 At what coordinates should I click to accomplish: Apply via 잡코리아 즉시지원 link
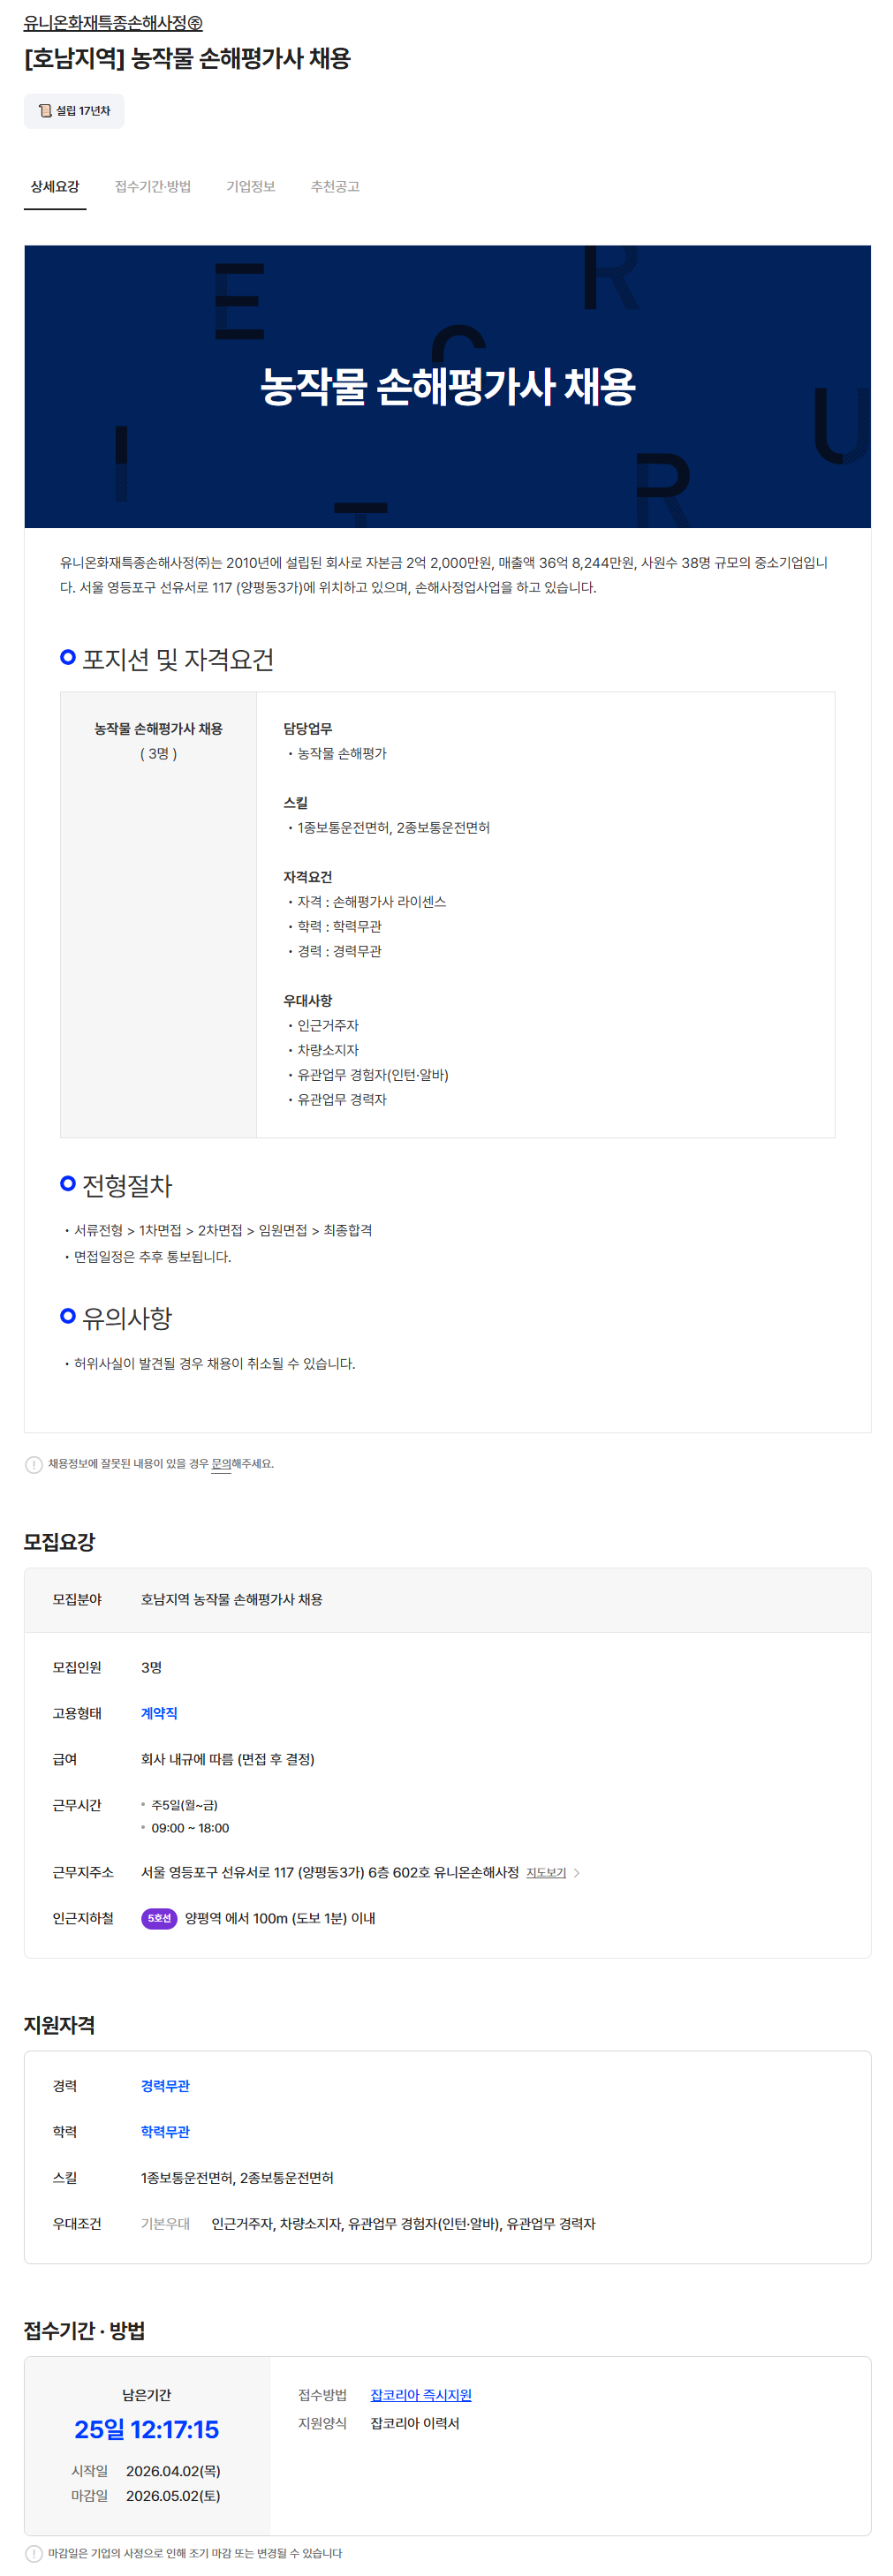point(421,2395)
